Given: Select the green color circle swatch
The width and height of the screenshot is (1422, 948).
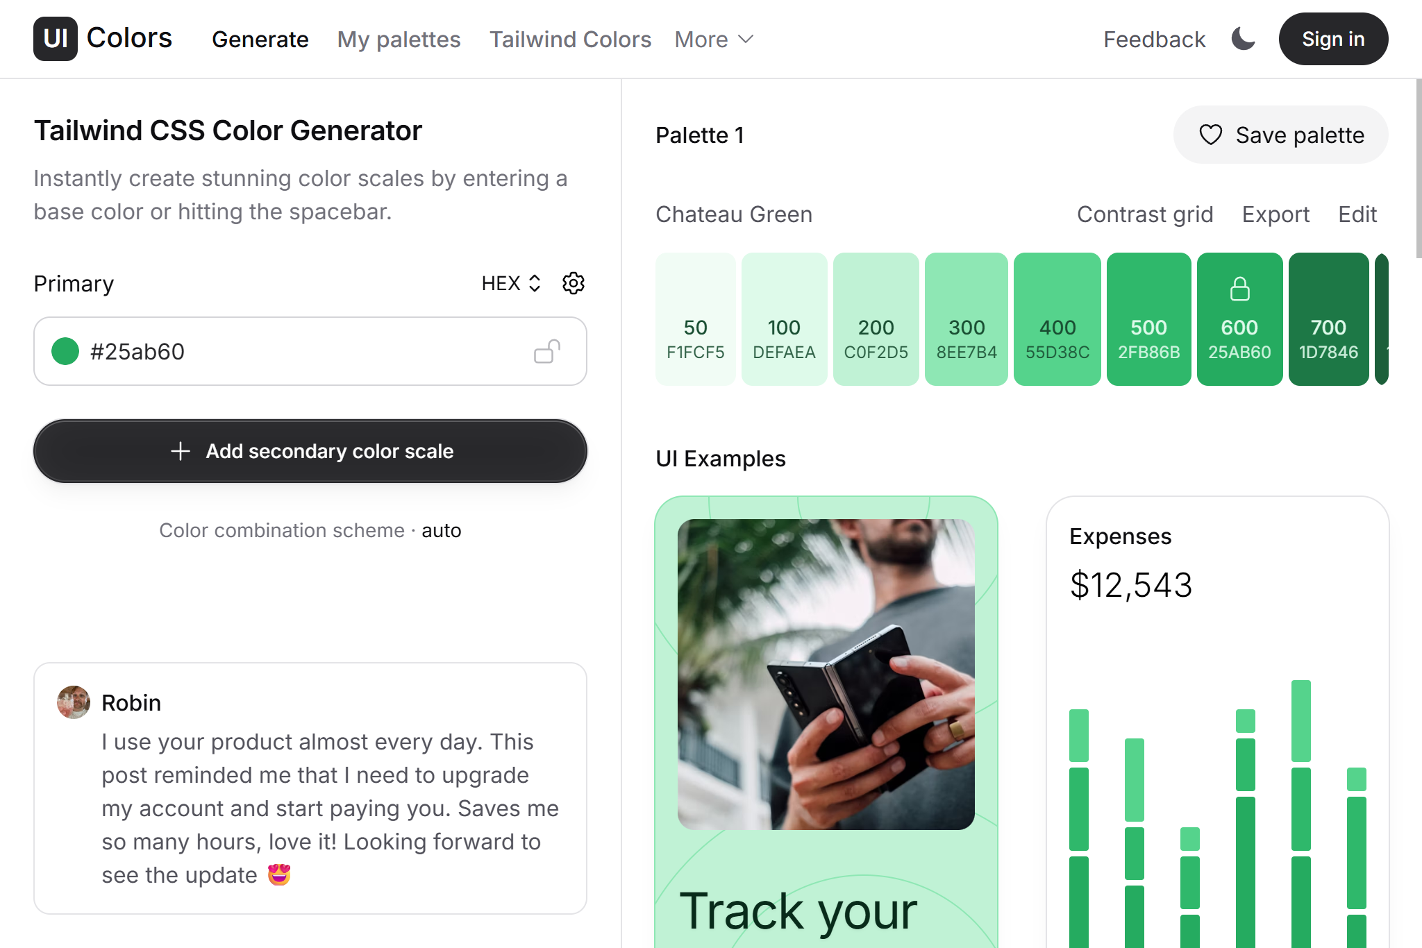Looking at the screenshot, I should [x=65, y=351].
